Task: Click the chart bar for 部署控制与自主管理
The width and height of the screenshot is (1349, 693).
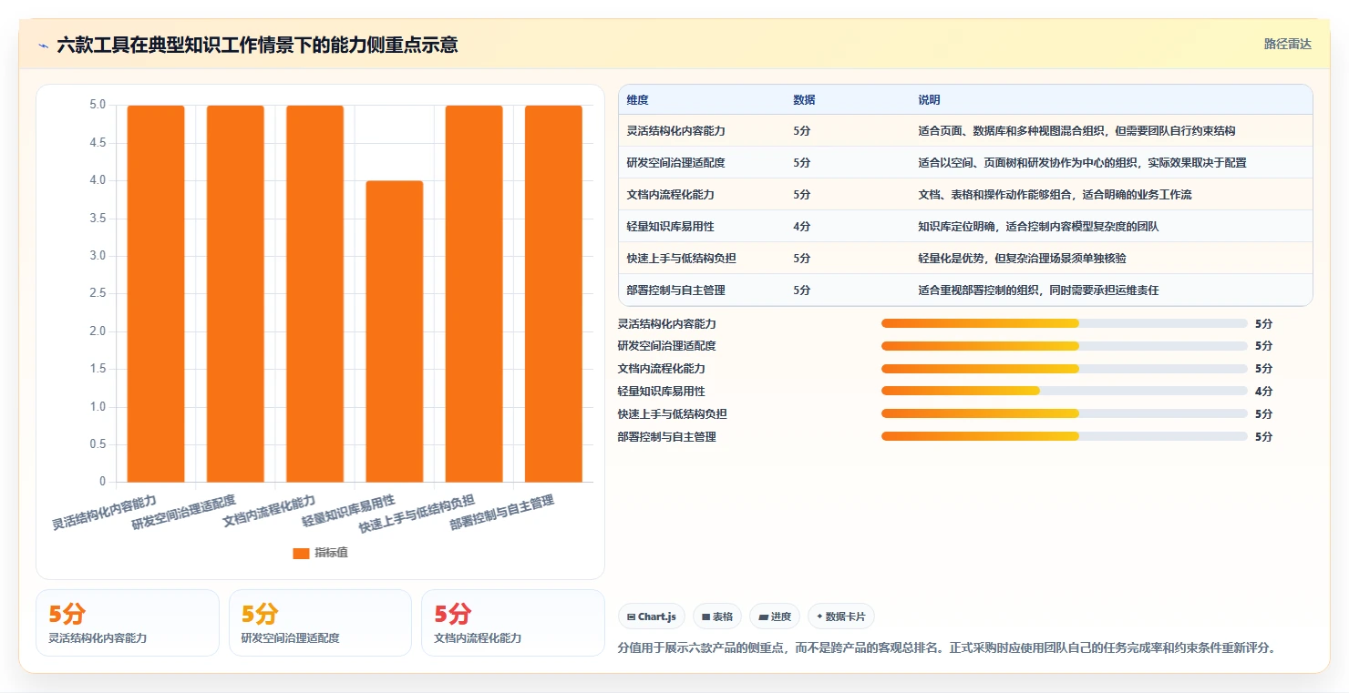Action: pos(553,293)
